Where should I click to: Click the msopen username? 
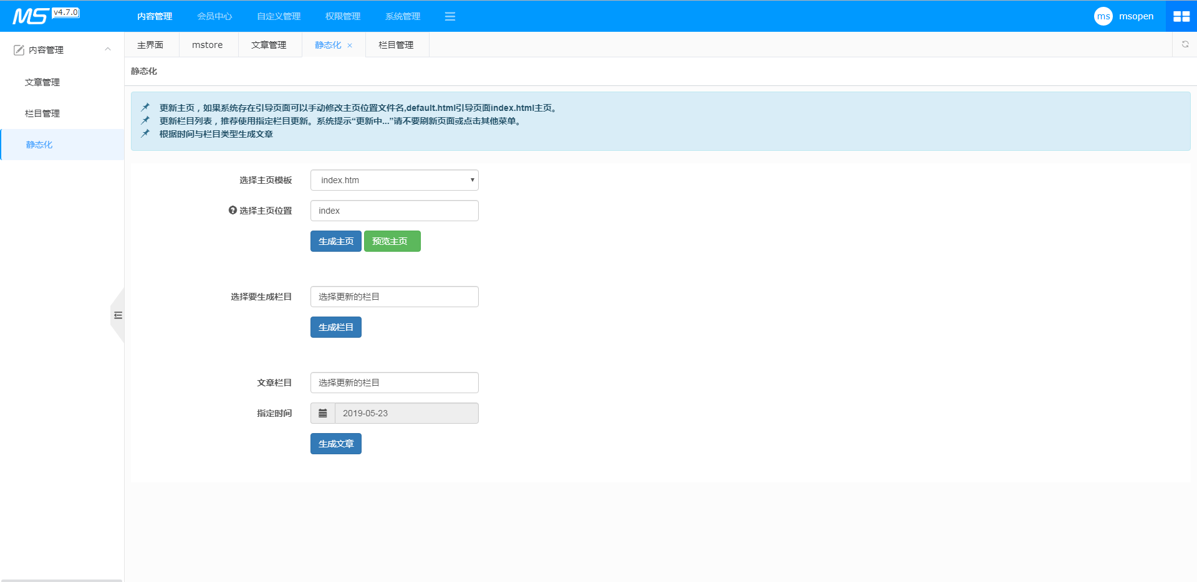click(x=1136, y=16)
